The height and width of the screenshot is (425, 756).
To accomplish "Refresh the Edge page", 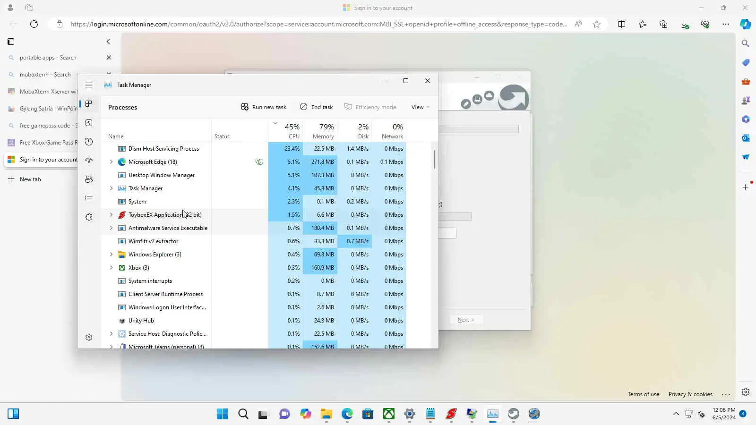I will pyautogui.click(x=34, y=24).
